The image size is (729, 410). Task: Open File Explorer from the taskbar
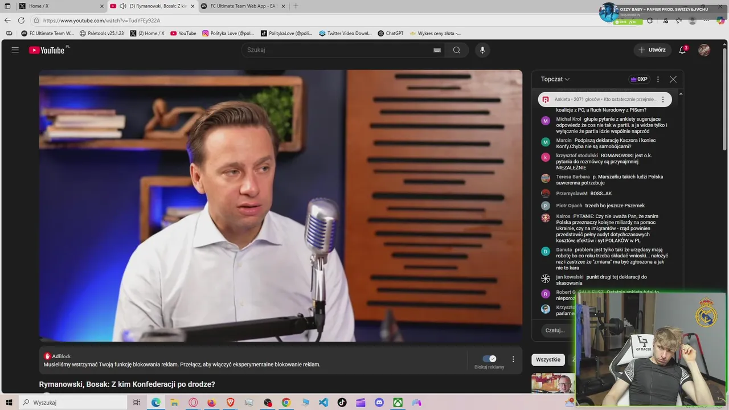tap(174, 403)
